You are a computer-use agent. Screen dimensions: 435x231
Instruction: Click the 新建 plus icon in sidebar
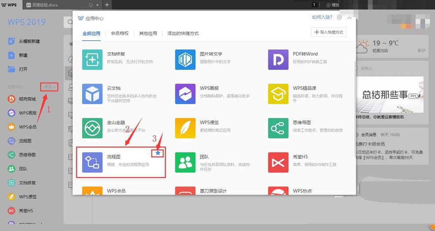pos(11,55)
